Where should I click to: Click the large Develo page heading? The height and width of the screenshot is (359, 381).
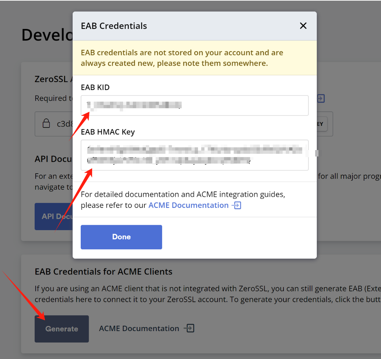pos(47,35)
